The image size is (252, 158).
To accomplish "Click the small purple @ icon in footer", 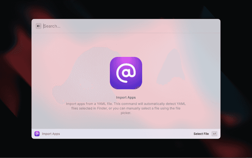I will click(37, 134).
